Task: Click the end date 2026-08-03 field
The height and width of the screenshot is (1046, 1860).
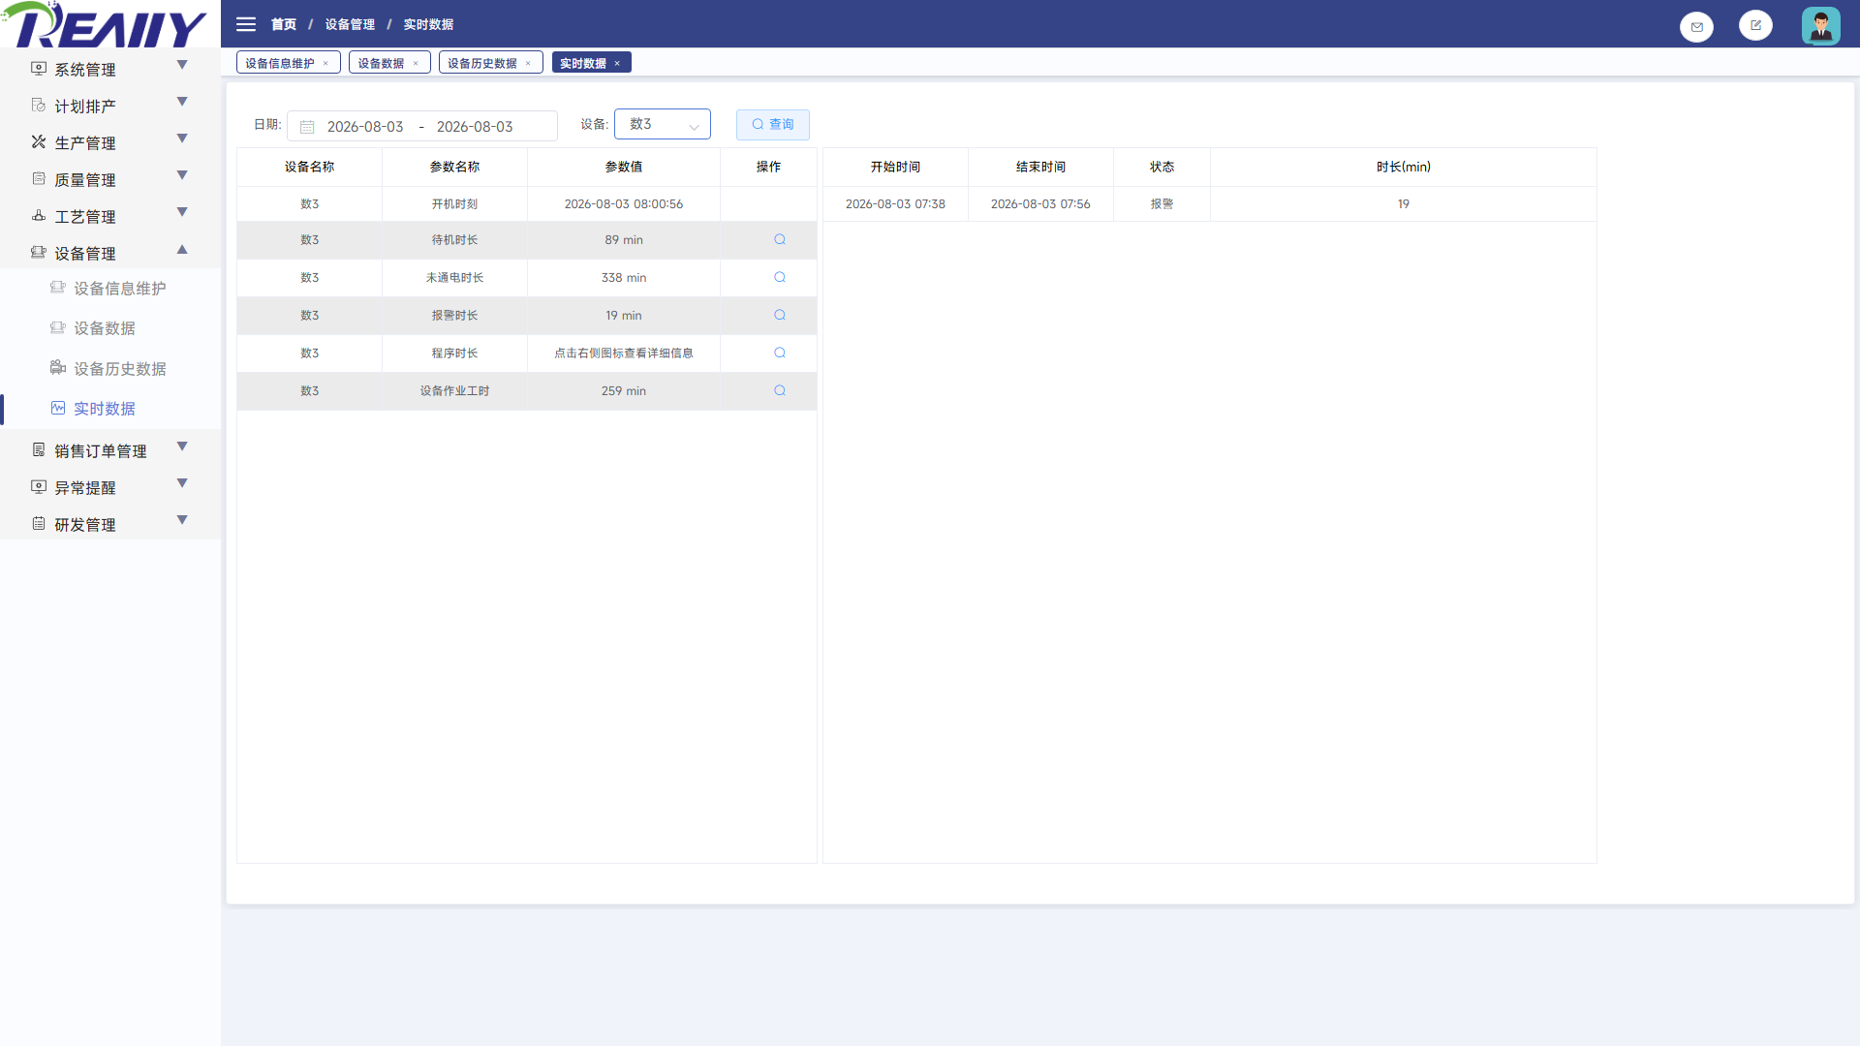Action: tap(475, 127)
